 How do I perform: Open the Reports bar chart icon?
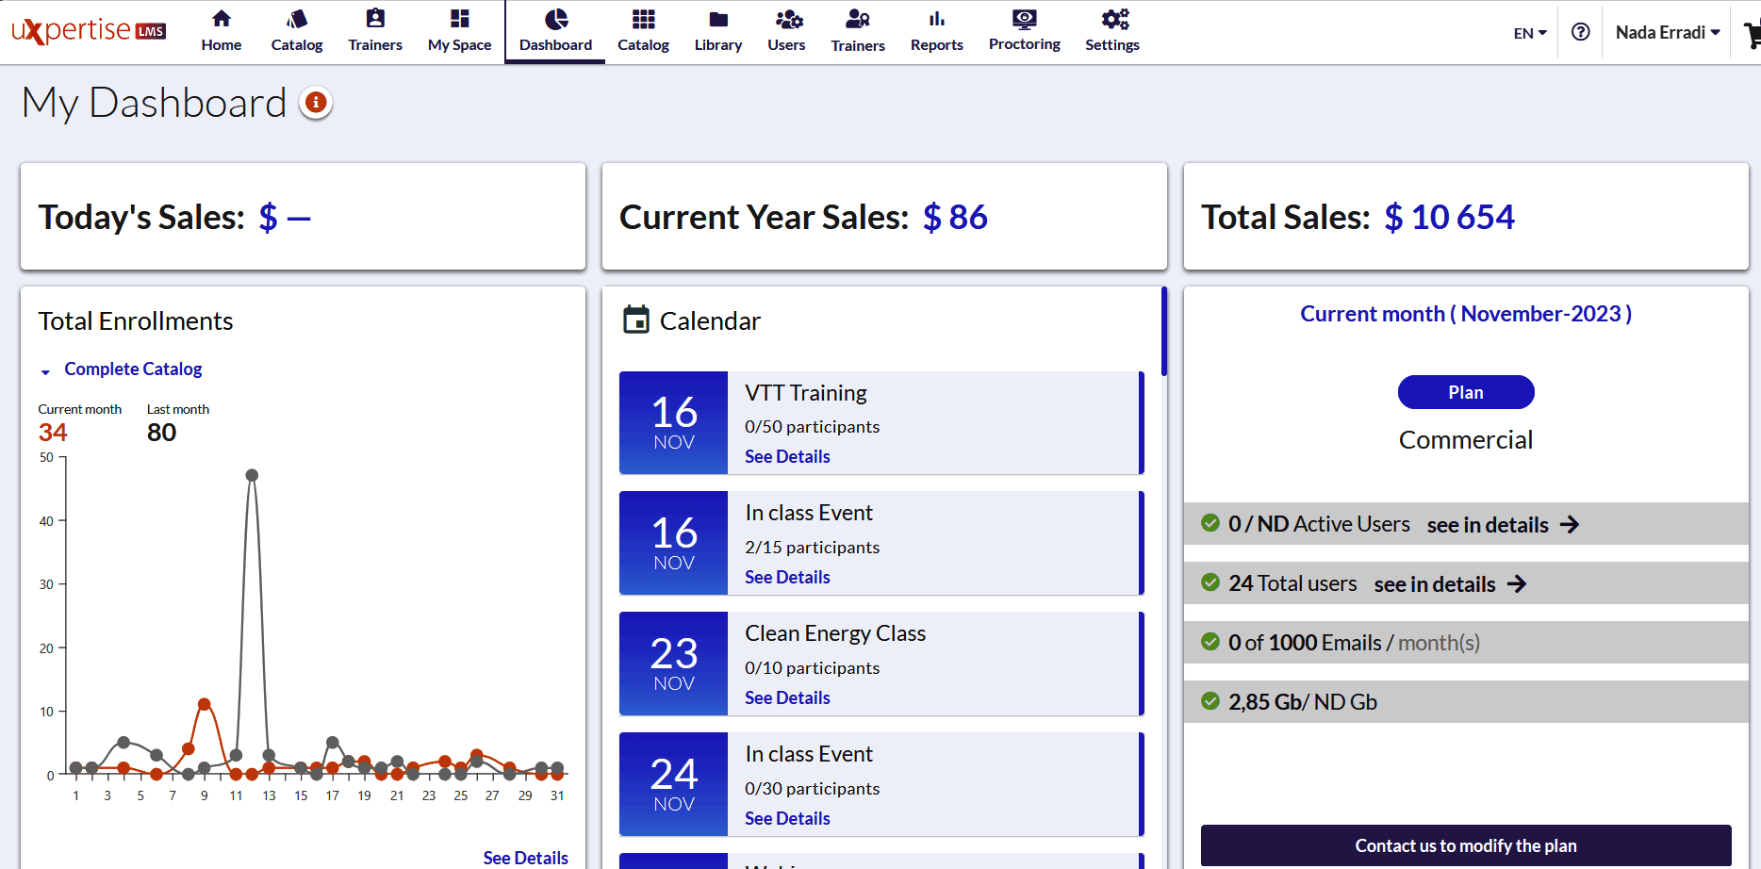click(x=937, y=18)
